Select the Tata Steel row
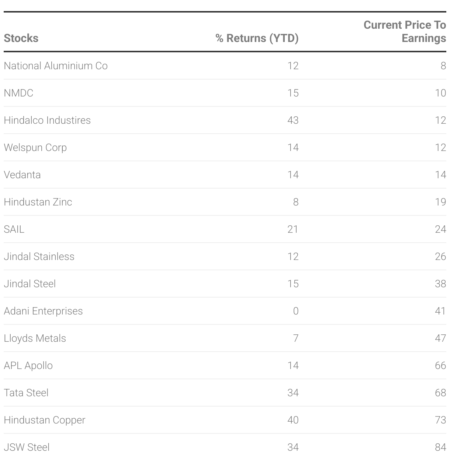Screen dimensions: 450x464 point(26,393)
